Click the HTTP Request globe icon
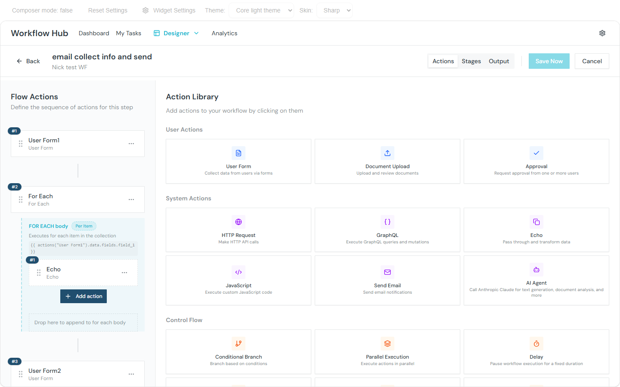This screenshot has height=387, width=620. click(x=239, y=222)
